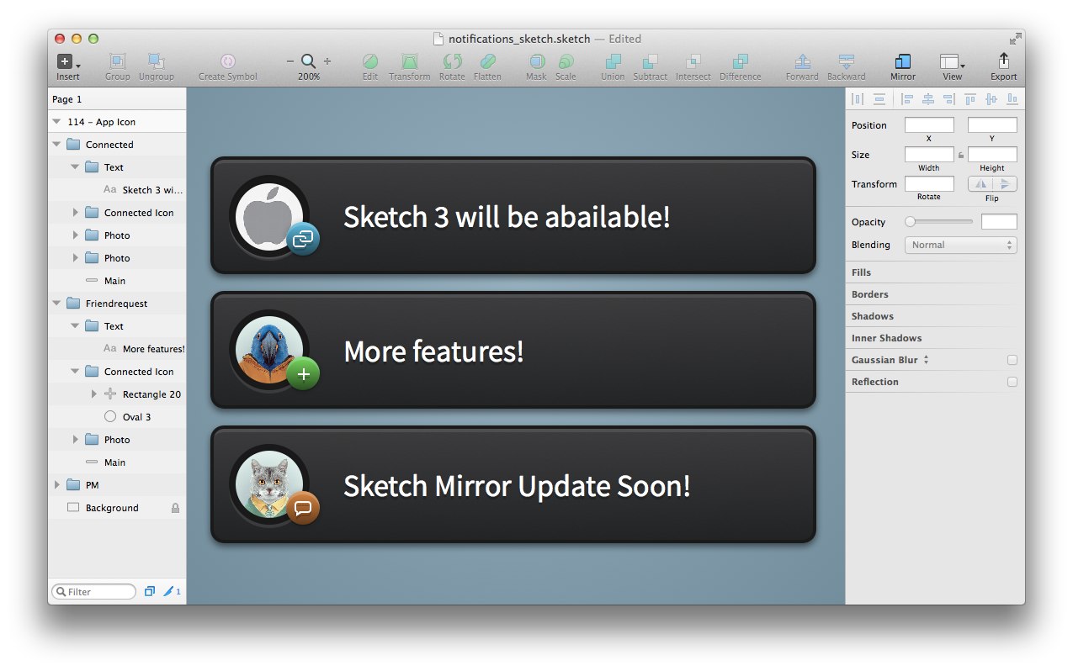Align layers to right edge
1073x671 pixels.
(x=949, y=99)
